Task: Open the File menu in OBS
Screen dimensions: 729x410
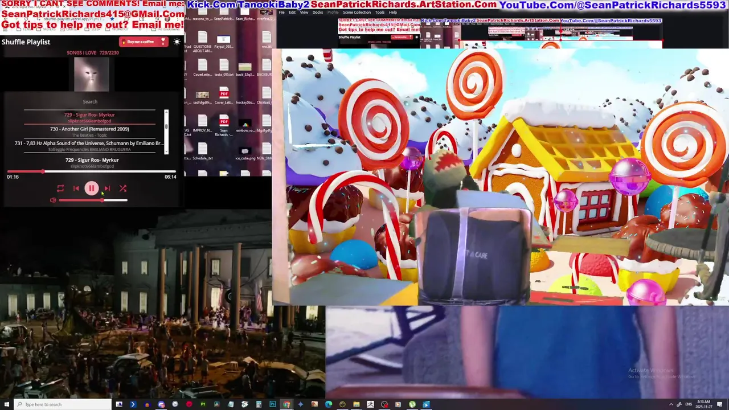Action: pyautogui.click(x=281, y=12)
